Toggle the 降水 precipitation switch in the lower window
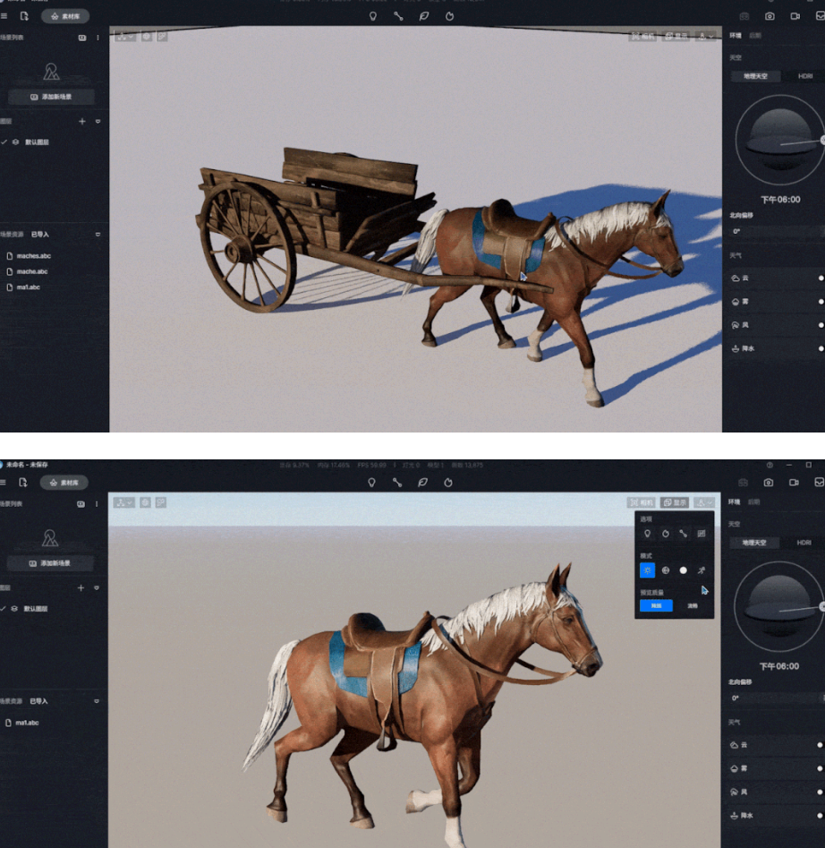This screenshot has height=848, width=825. point(821,816)
